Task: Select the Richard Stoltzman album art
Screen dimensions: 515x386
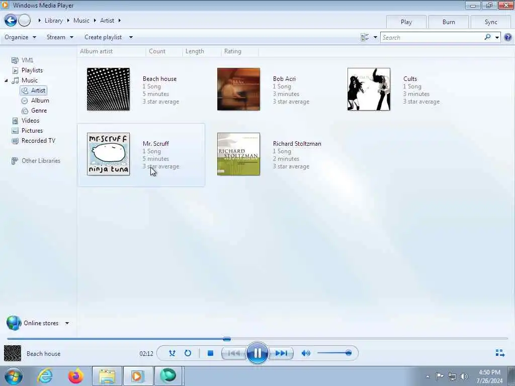Action: pos(238,154)
